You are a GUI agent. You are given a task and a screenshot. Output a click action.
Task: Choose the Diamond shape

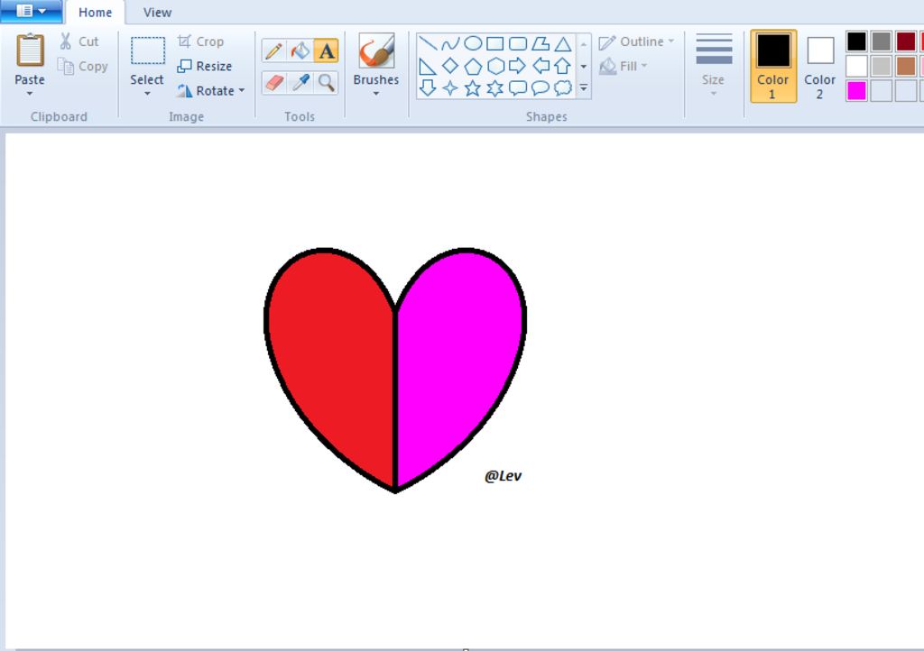[450, 67]
